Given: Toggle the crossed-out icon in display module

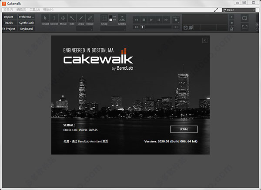Looking at the screenshot, I should tap(191, 27).
